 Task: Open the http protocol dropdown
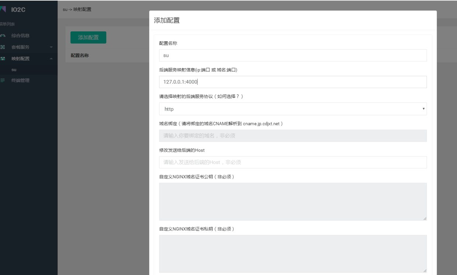coord(293,109)
